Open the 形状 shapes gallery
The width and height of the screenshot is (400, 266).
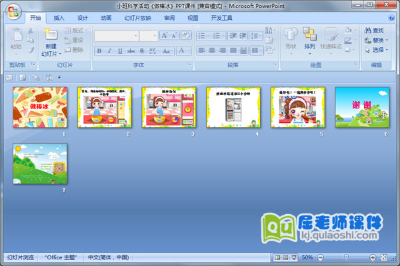click(291, 41)
